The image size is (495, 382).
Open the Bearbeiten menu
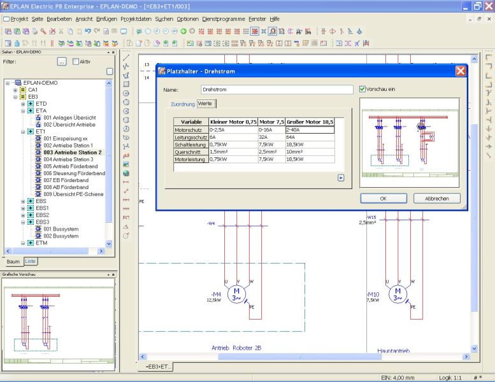click(59, 19)
